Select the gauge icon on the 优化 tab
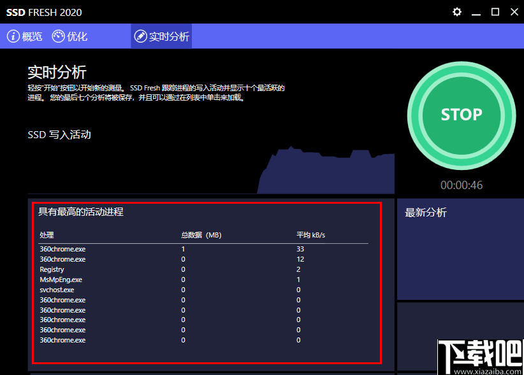Image resolution: width=524 pixels, height=375 pixels. click(x=57, y=36)
